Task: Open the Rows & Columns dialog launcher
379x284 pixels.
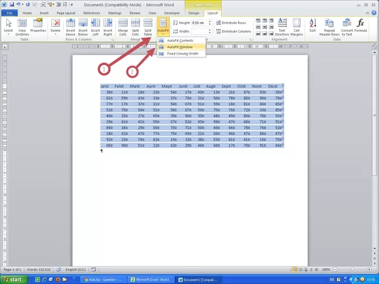Action: (x=112, y=39)
